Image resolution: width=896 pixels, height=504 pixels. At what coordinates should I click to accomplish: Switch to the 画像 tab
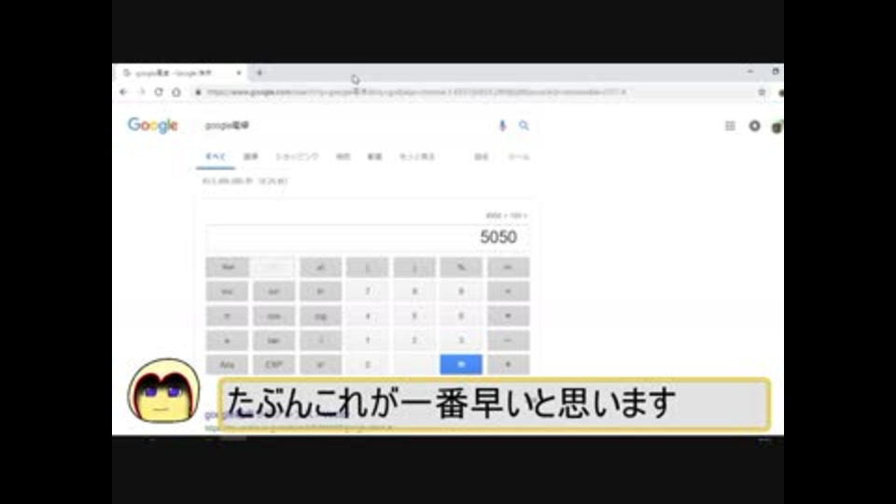tap(251, 157)
